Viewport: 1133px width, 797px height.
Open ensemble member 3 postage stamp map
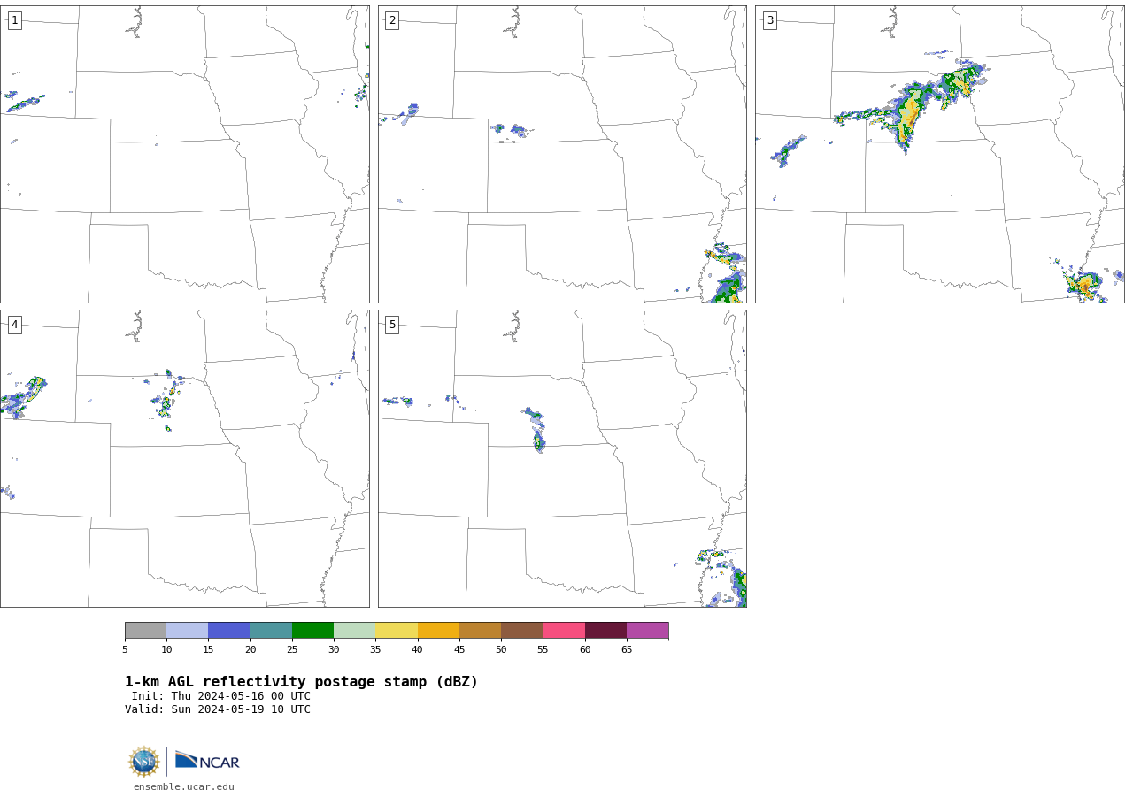[940, 155]
